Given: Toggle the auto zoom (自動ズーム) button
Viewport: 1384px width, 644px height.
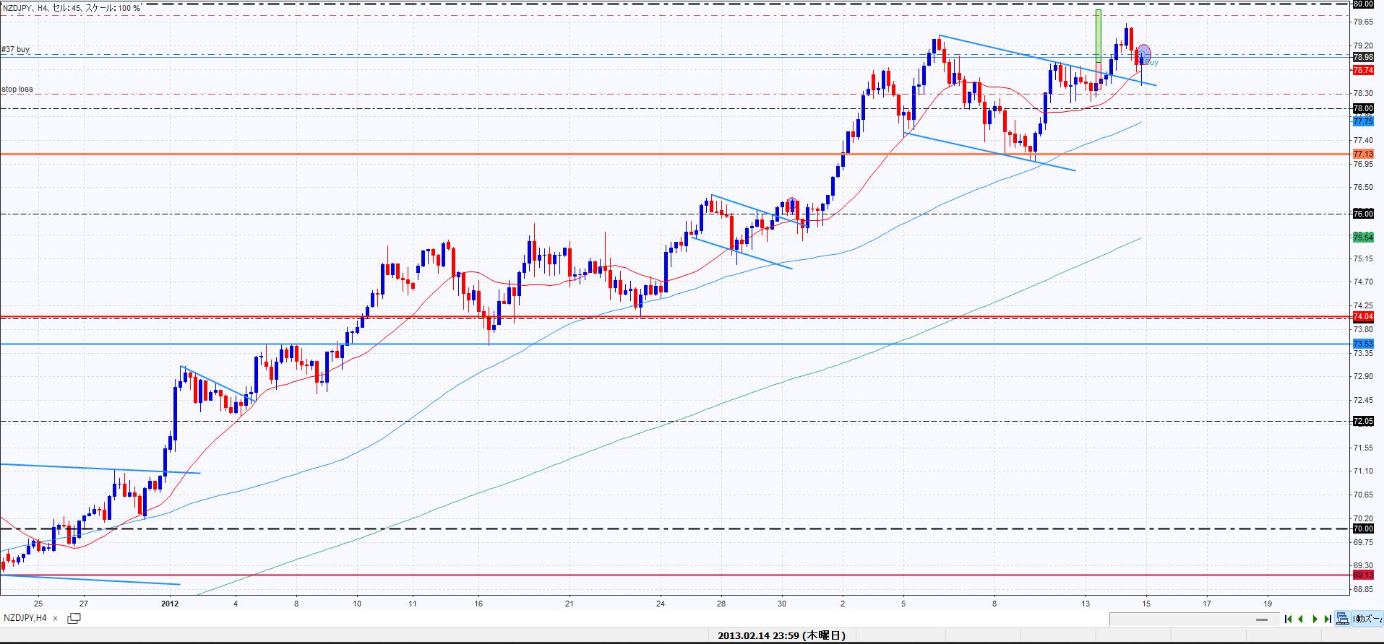Looking at the screenshot, I should point(1368,619).
